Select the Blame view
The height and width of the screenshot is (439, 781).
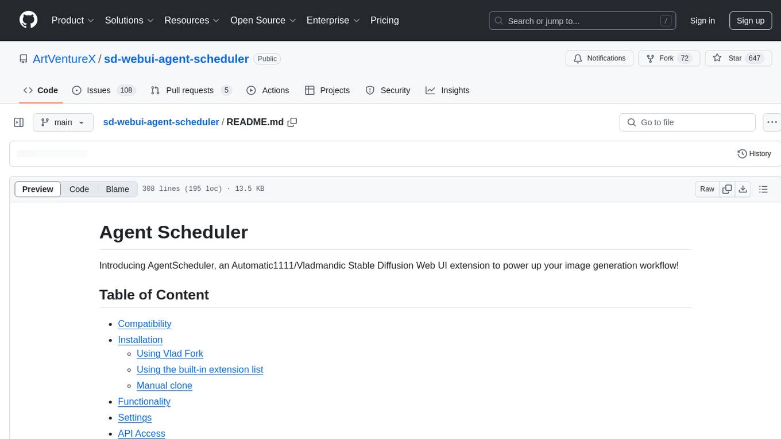[x=118, y=189]
